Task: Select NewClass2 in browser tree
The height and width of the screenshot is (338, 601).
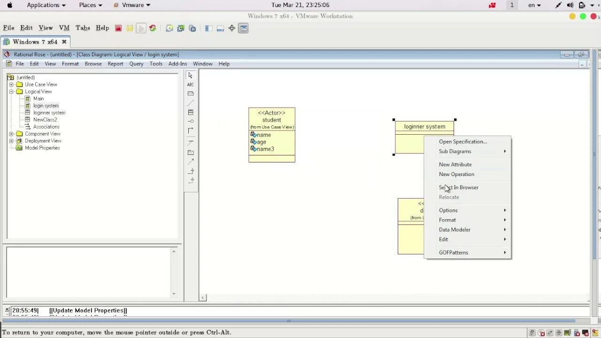Action: pyautogui.click(x=45, y=120)
